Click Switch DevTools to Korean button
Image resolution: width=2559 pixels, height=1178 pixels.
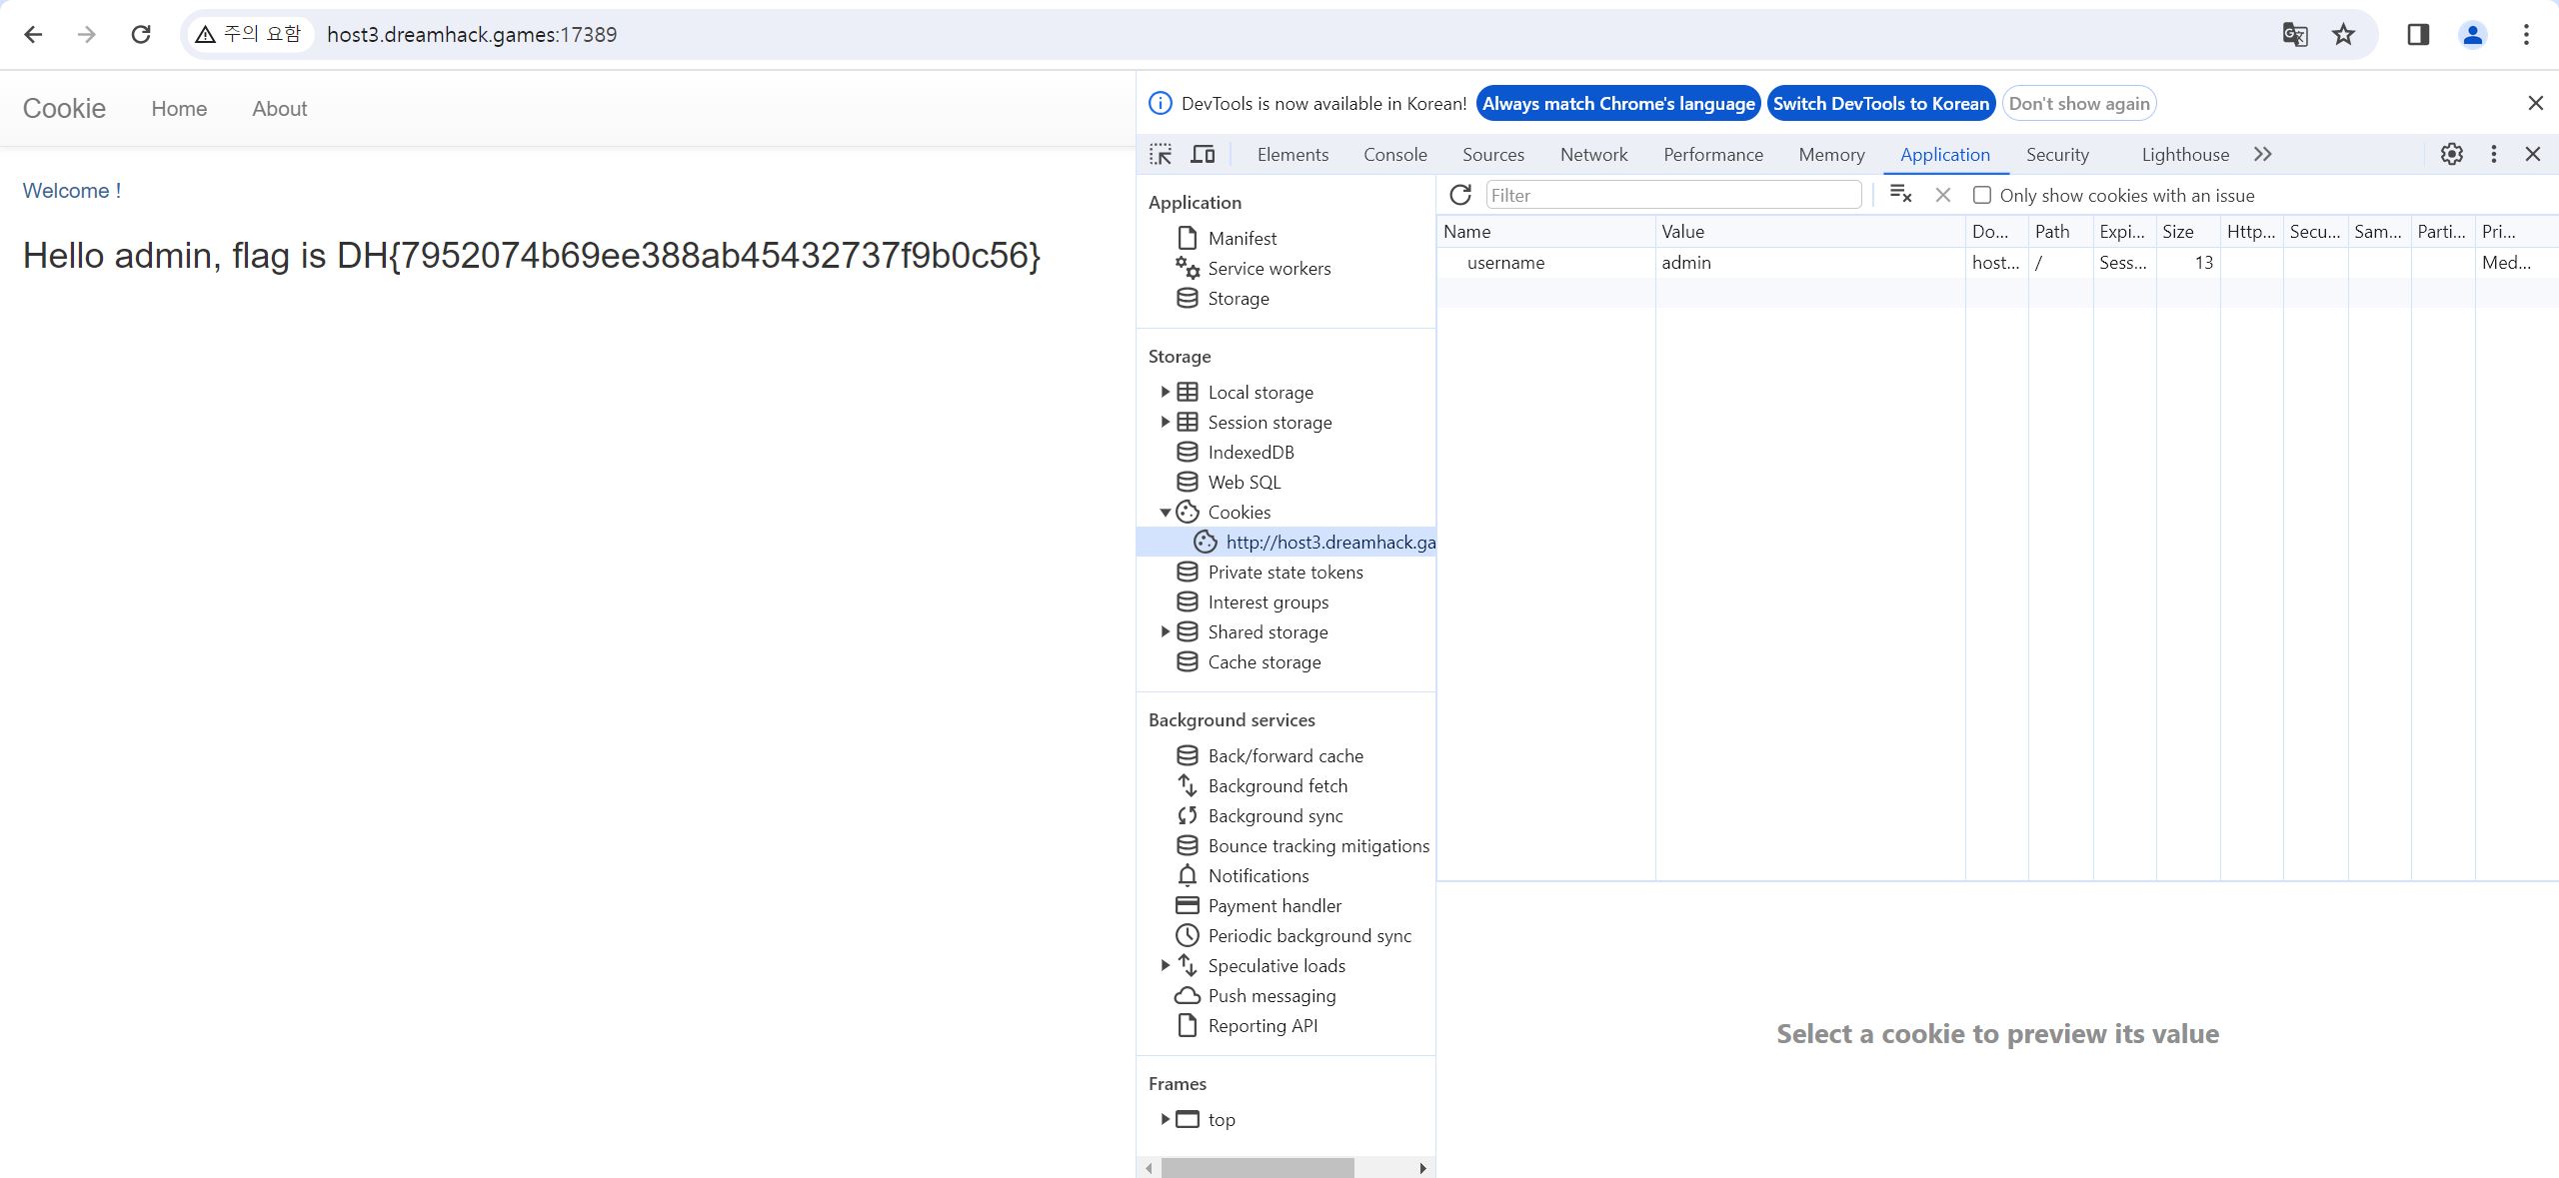[x=1880, y=104]
